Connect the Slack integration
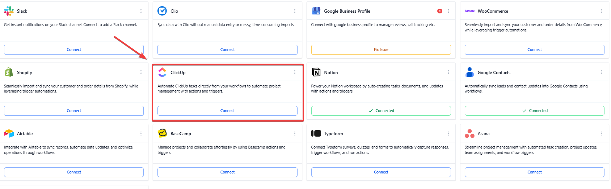611x189 pixels. point(74,50)
